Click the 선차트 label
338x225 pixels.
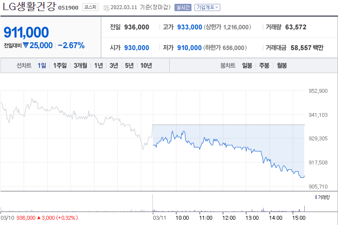tap(24, 65)
